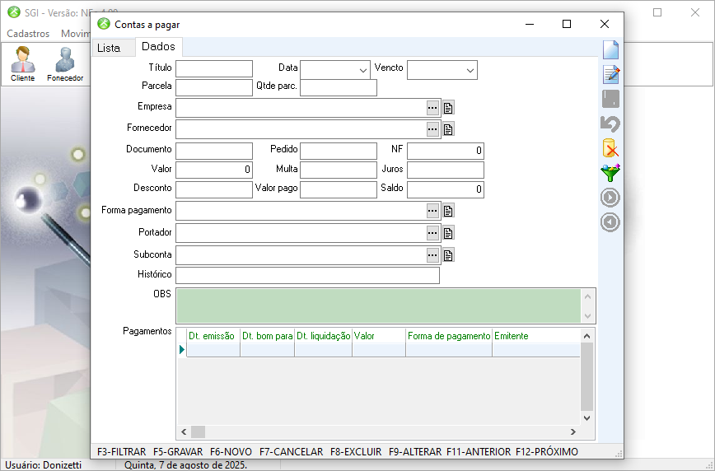The width and height of the screenshot is (715, 471).
Task: Click F9-ALTERAR shortcut label
Action: pyautogui.click(x=415, y=452)
